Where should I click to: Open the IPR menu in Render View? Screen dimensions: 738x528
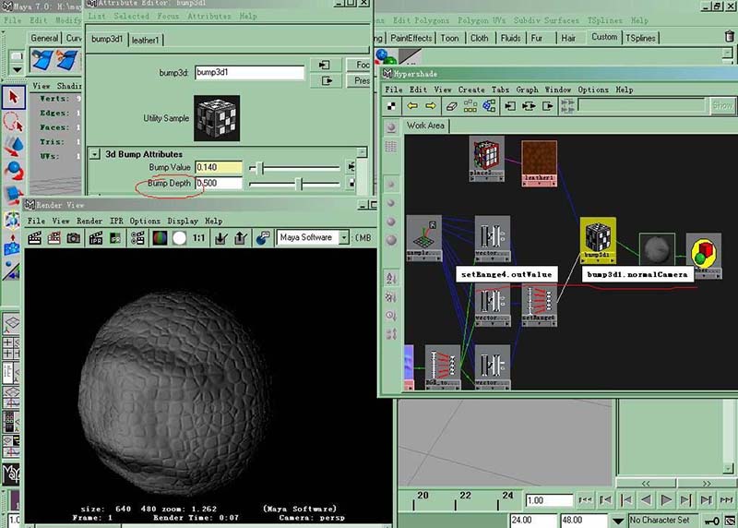pyautogui.click(x=115, y=222)
